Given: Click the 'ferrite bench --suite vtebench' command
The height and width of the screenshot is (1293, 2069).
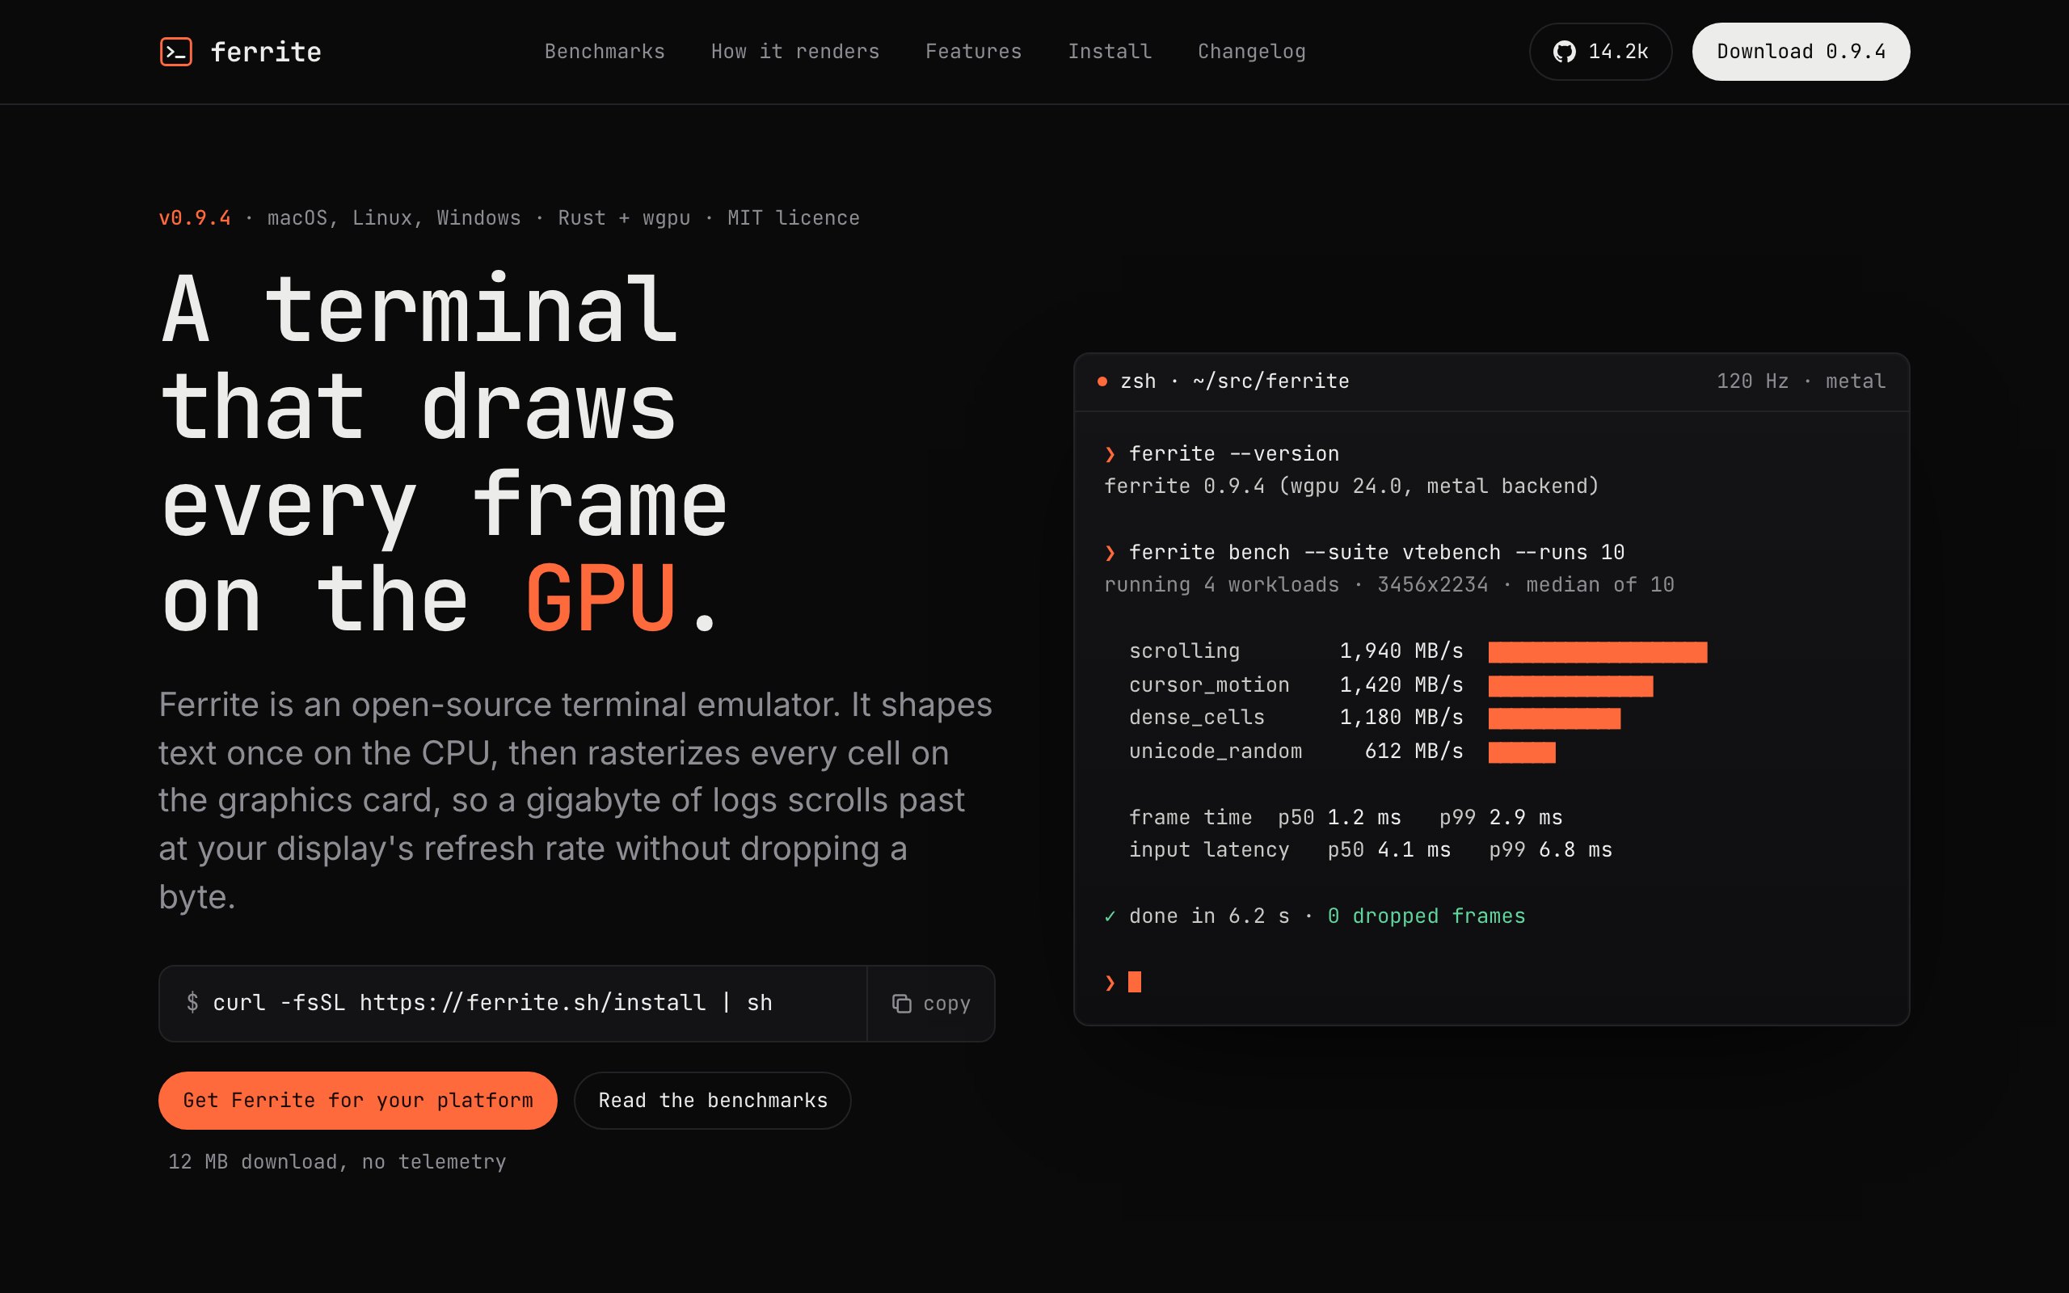Looking at the screenshot, I should tap(1376, 553).
